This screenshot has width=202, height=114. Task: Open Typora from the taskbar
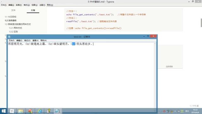coord(12,111)
